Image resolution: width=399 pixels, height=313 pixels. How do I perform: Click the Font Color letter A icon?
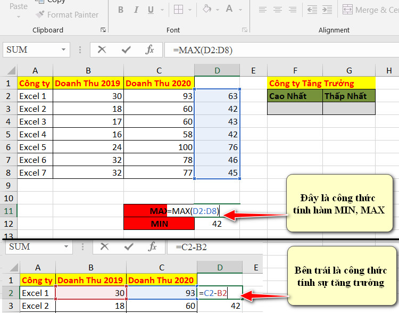point(229,9)
